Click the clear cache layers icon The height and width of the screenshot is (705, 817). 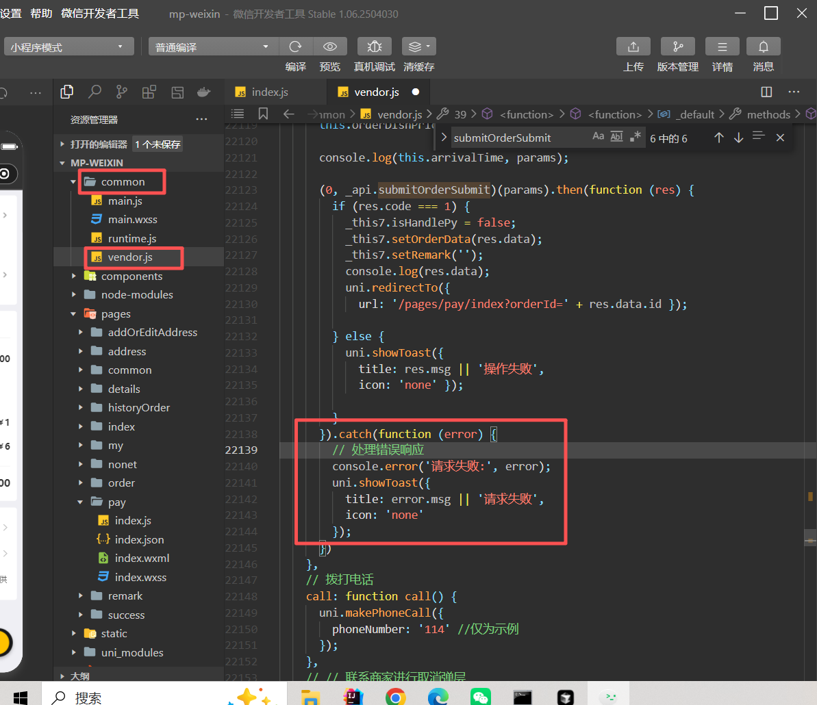[418, 47]
